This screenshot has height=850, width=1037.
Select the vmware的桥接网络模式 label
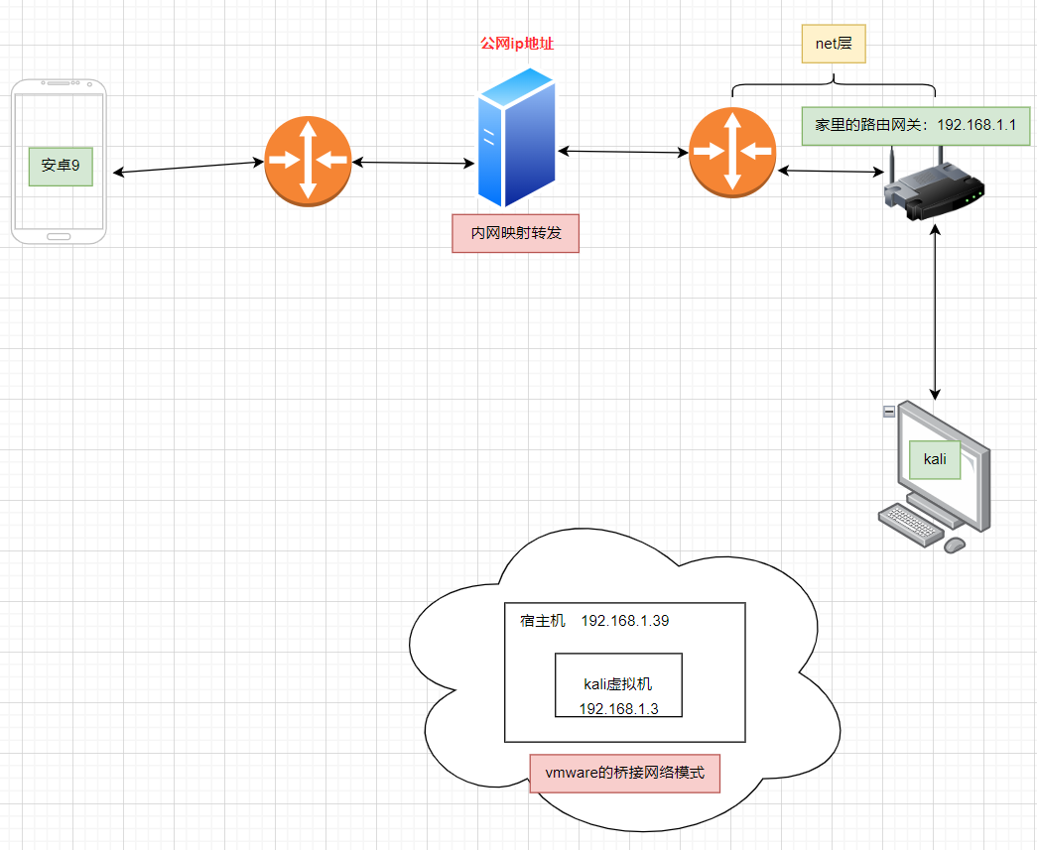coord(625,773)
